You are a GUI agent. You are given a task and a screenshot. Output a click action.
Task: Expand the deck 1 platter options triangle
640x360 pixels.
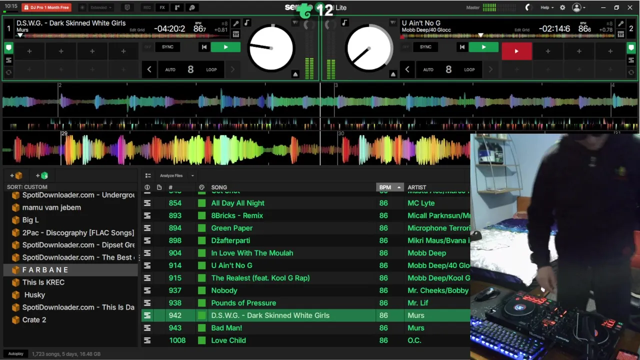click(x=295, y=23)
